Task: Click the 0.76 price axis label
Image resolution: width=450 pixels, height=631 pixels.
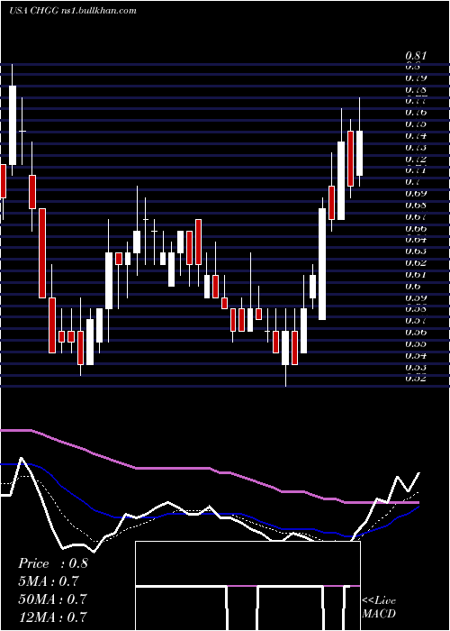Action: 416,113
